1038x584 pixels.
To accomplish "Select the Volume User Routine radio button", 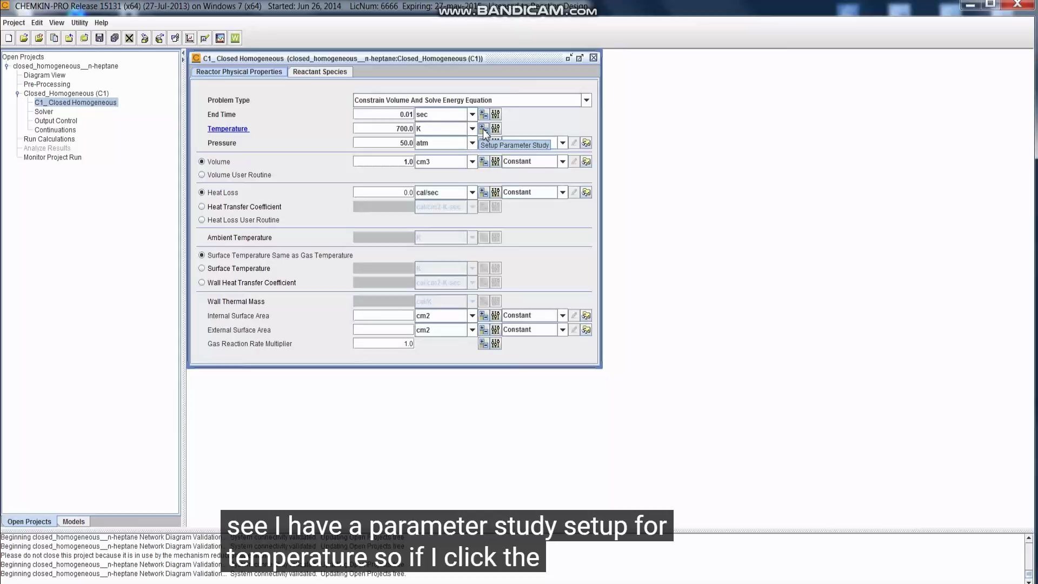I will tap(202, 175).
